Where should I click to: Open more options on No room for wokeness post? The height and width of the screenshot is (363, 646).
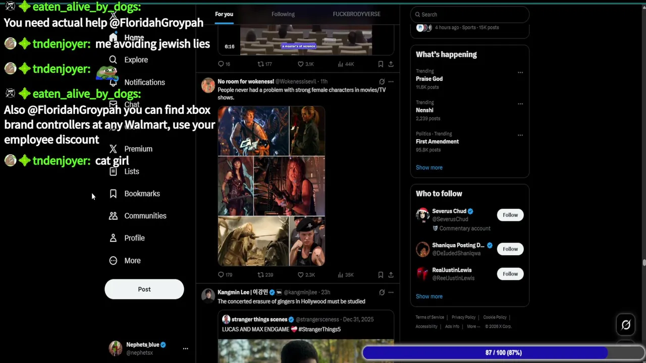point(391,81)
